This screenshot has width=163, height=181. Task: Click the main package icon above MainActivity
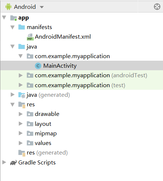pyautogui.click(x=30, y=56)
